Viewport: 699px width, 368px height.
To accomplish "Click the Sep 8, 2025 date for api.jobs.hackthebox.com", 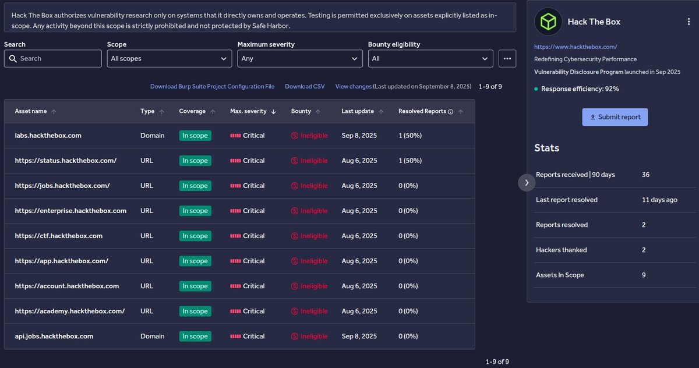I will coord(359,336).
